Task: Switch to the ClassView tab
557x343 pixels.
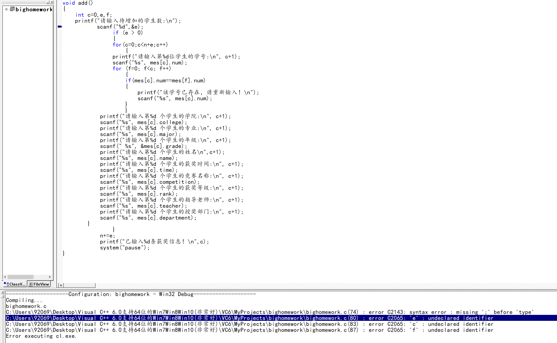Action: [15, 284]
